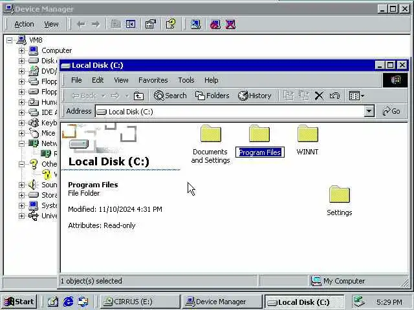Expand the Computer tree node
This screenshot has height=310, width=414.
coord(21,50)
